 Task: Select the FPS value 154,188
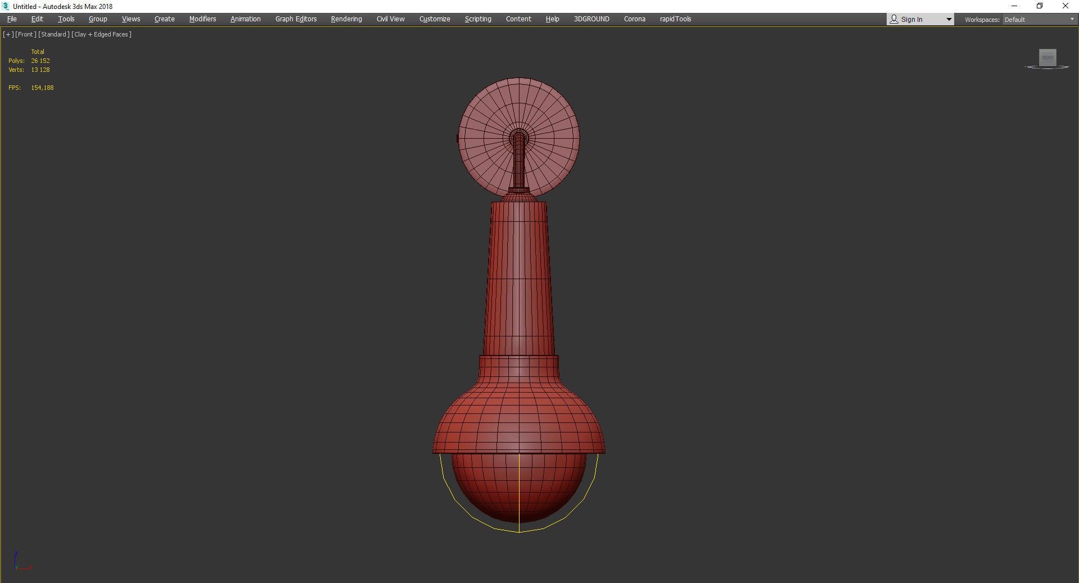tap(43, 88)
